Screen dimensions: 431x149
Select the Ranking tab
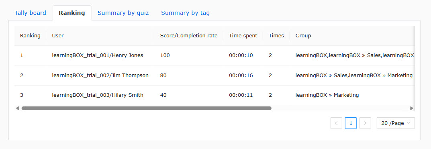72,13
